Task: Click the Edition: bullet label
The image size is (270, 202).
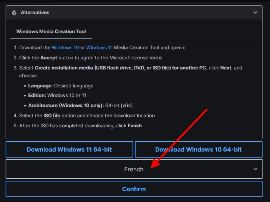Action: tap(37, 95)
